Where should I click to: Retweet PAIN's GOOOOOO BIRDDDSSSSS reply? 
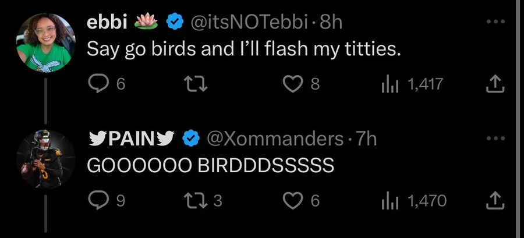pyautogui.click(x=196, y=201)
